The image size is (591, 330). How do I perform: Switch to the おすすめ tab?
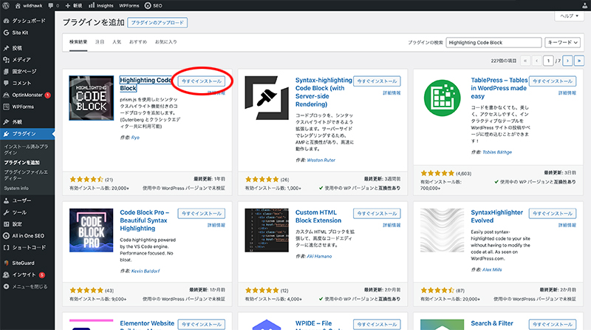click(139, 42)
